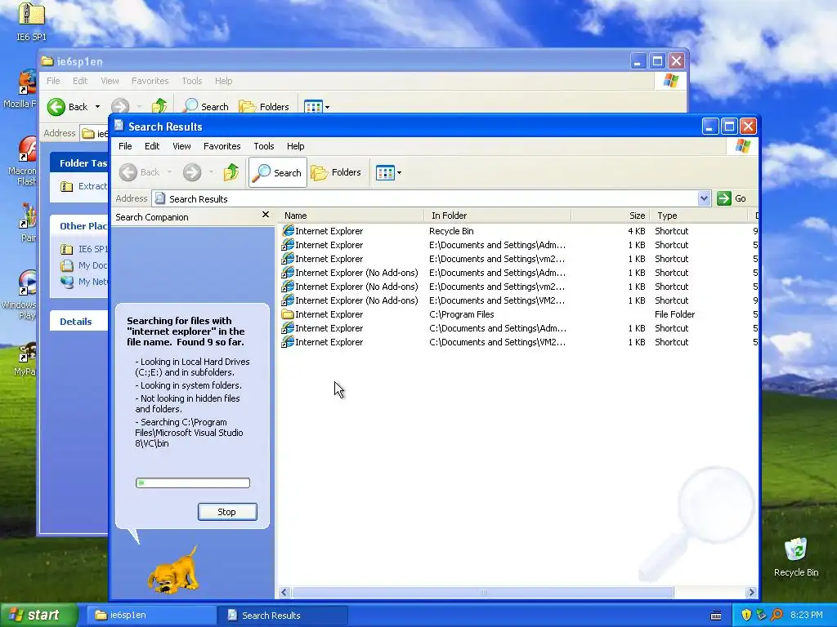Close the Search Companion pane

coord(266,215)
